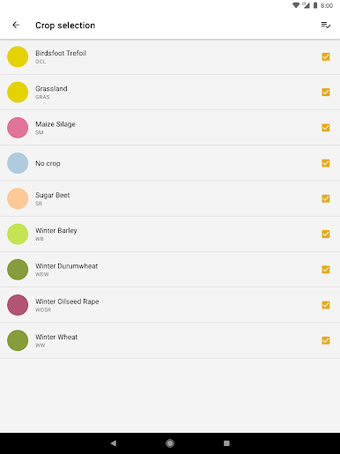Uncheck the Birdsfoot Trefoil checkbox

pyautogui.click(x=326, y=56)
